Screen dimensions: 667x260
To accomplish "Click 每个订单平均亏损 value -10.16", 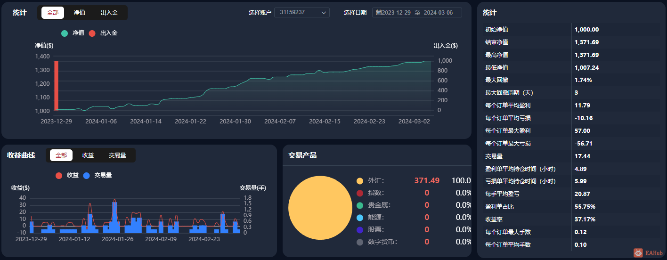I will [584, 118].
